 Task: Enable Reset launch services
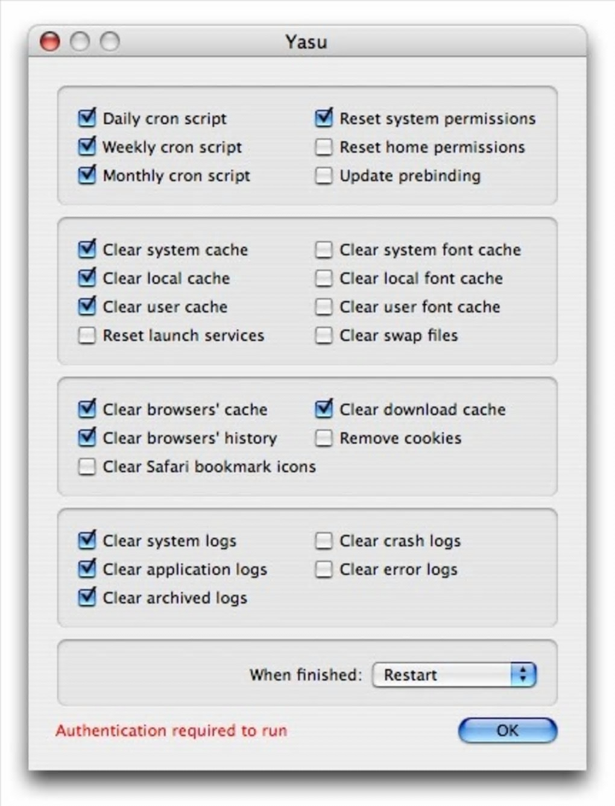click(x=87, y=335)
